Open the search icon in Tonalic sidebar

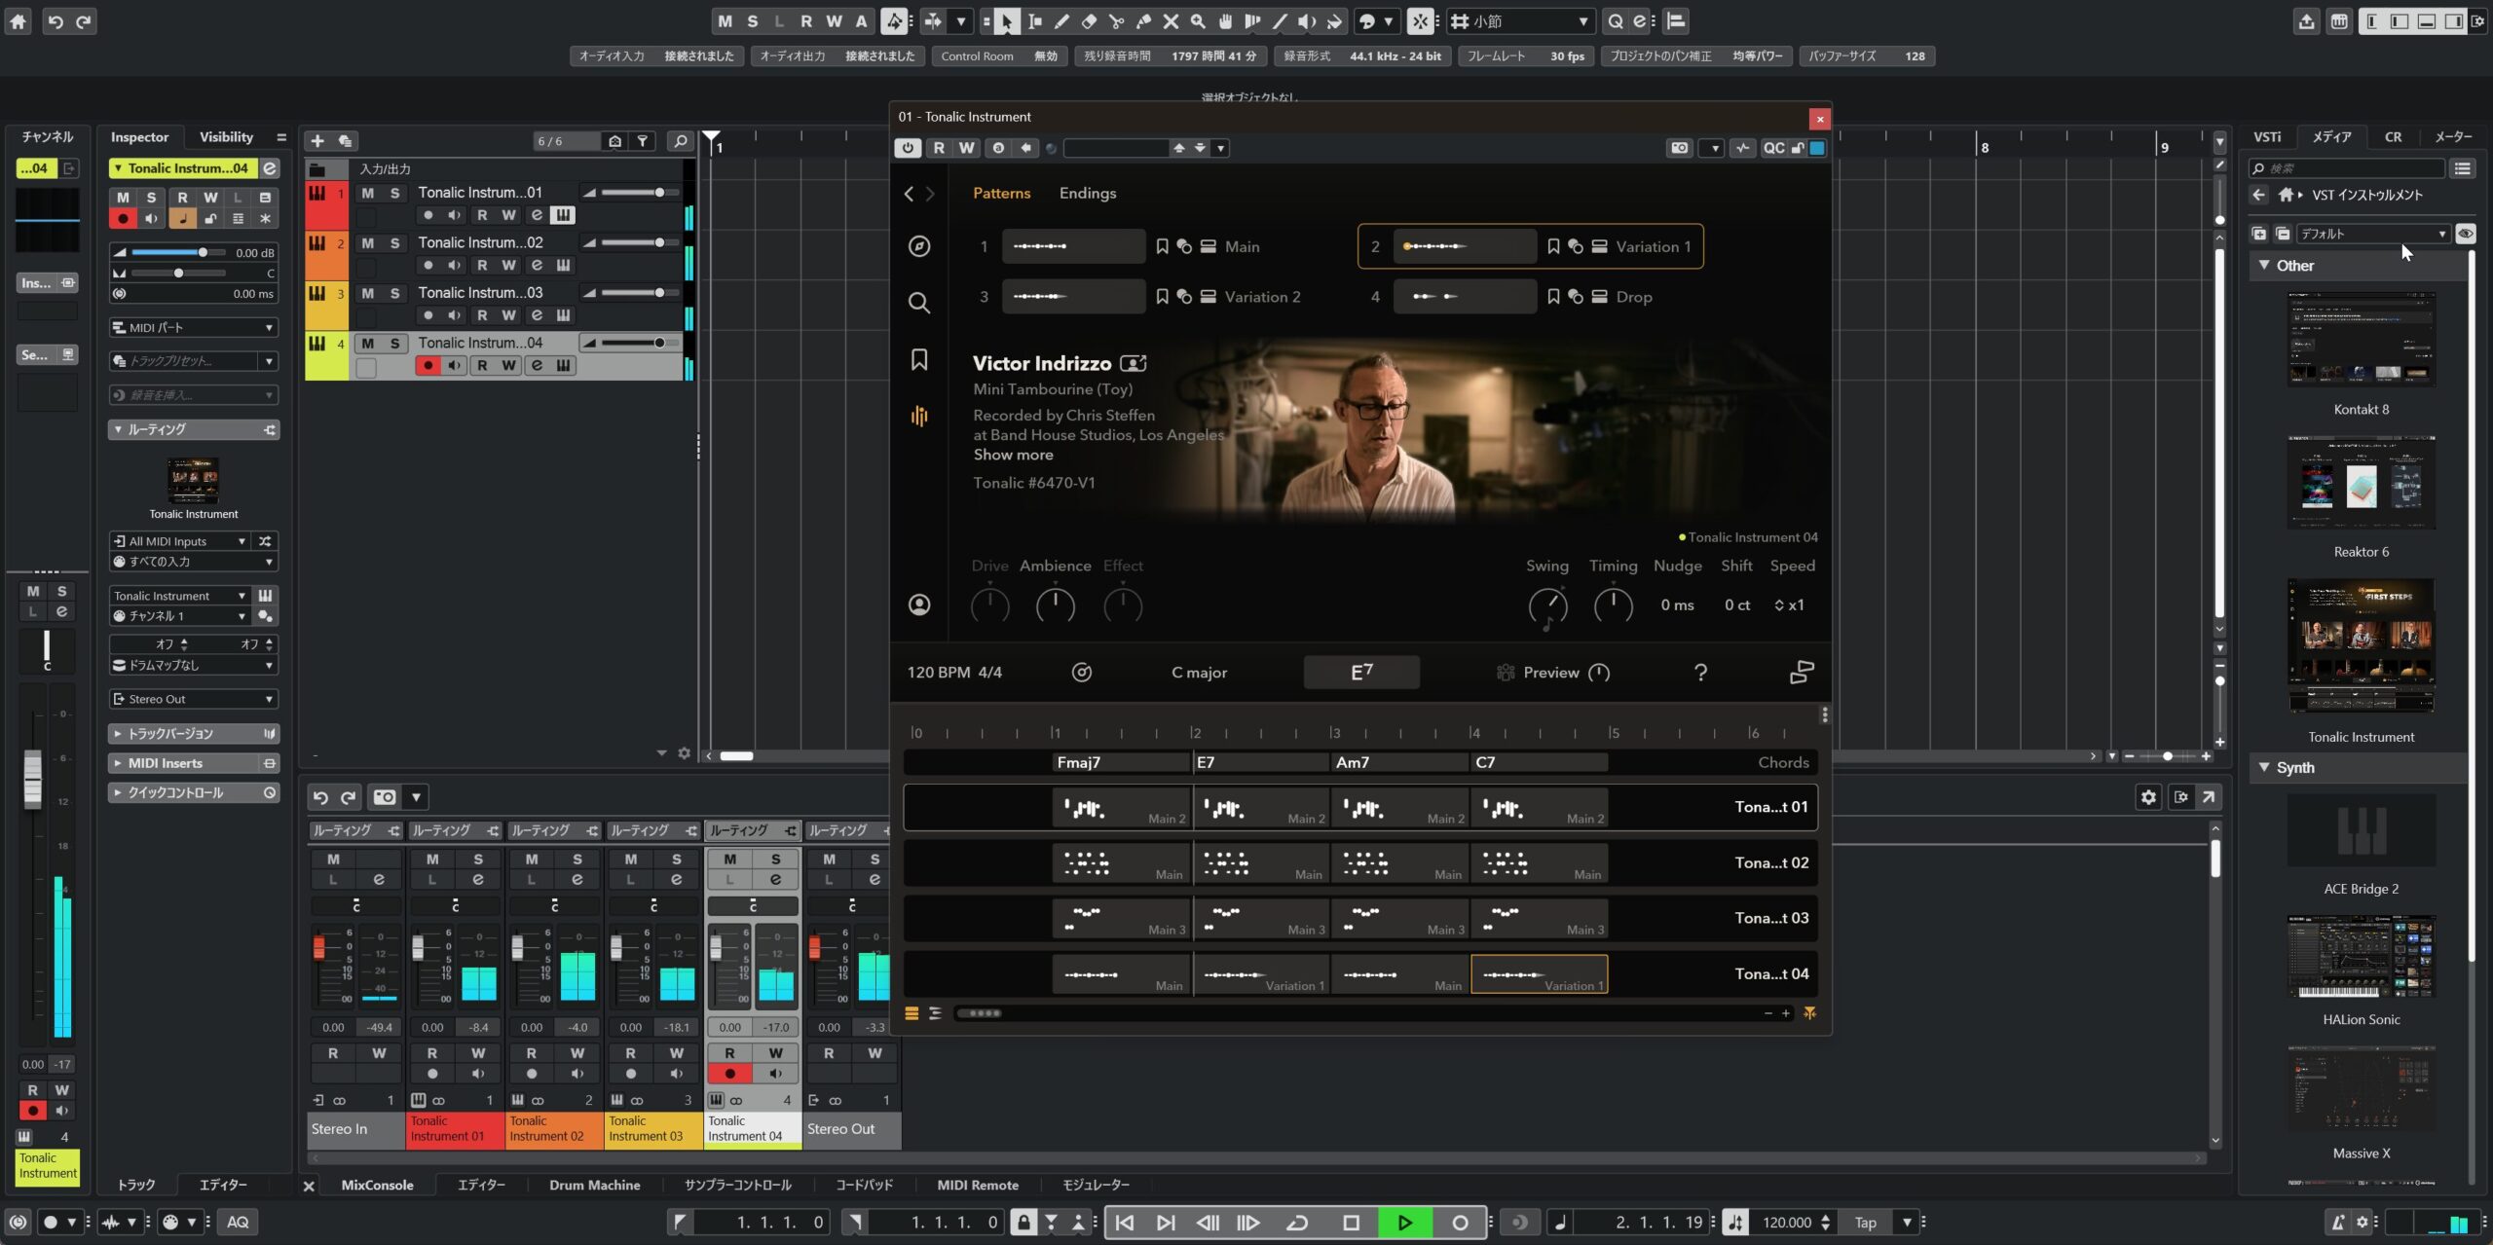click(918, 303)
